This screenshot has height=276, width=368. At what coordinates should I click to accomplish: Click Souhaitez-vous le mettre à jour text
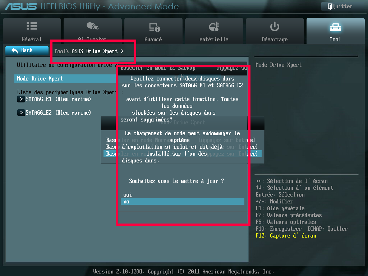click(176, 181)
